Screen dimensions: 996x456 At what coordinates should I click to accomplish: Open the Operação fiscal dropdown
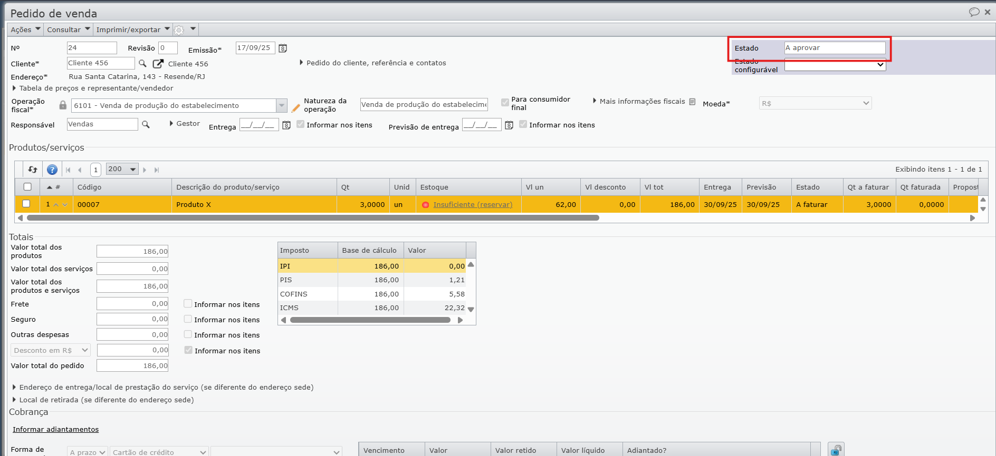282,106
